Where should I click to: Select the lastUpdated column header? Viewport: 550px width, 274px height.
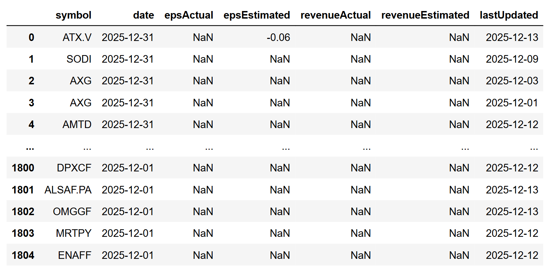[509, 15]
